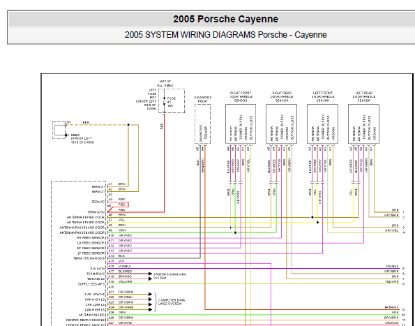The image size is (415, 326).
Task: Click the 'BRN/VIO' wire color at pin A18
Action: coord(125,276)
